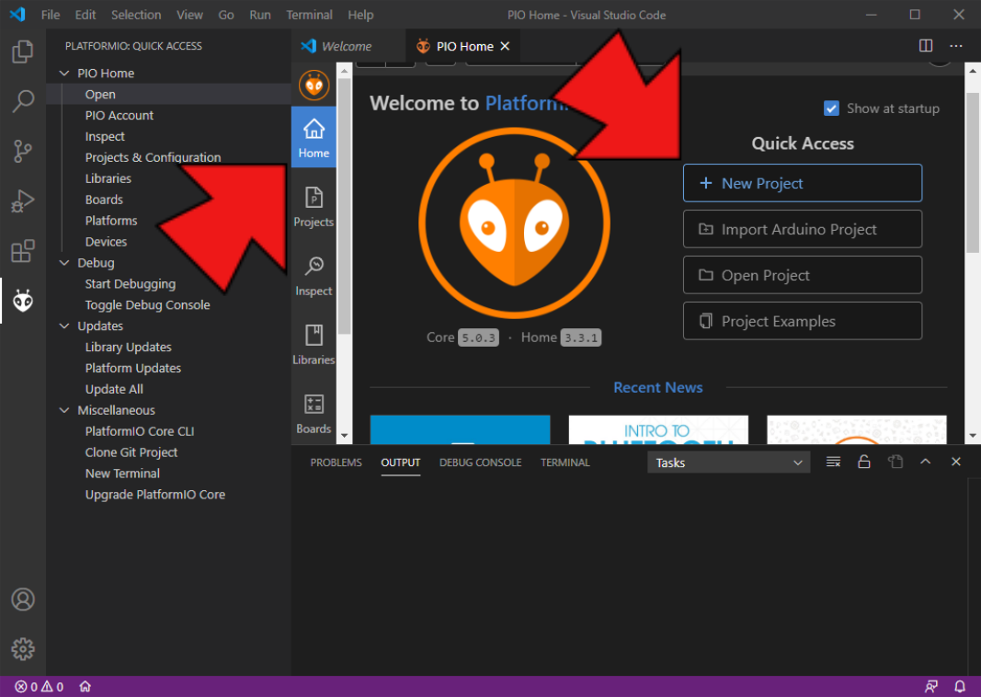Open the Explorer view in activity bar
This screenshot has width=981, height=697.
(23, 51)
